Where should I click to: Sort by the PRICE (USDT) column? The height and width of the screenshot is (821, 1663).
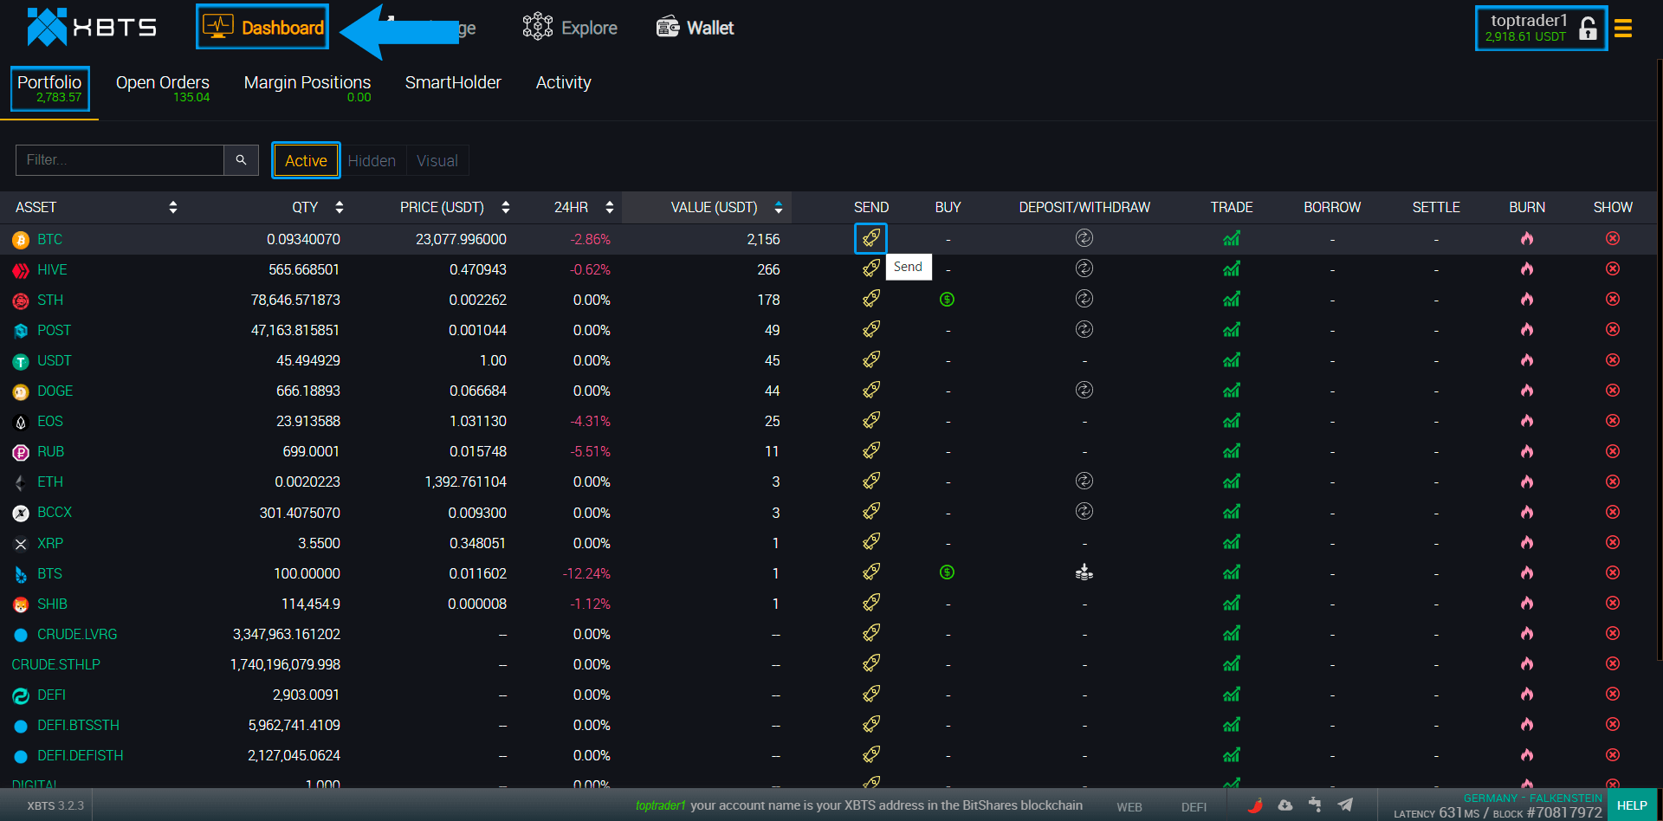click(506, 207)
